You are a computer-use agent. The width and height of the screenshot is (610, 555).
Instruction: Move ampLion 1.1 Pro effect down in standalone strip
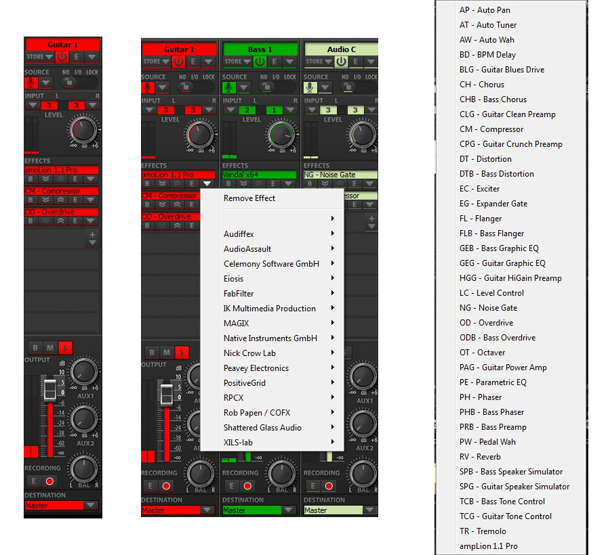point(46,179)
